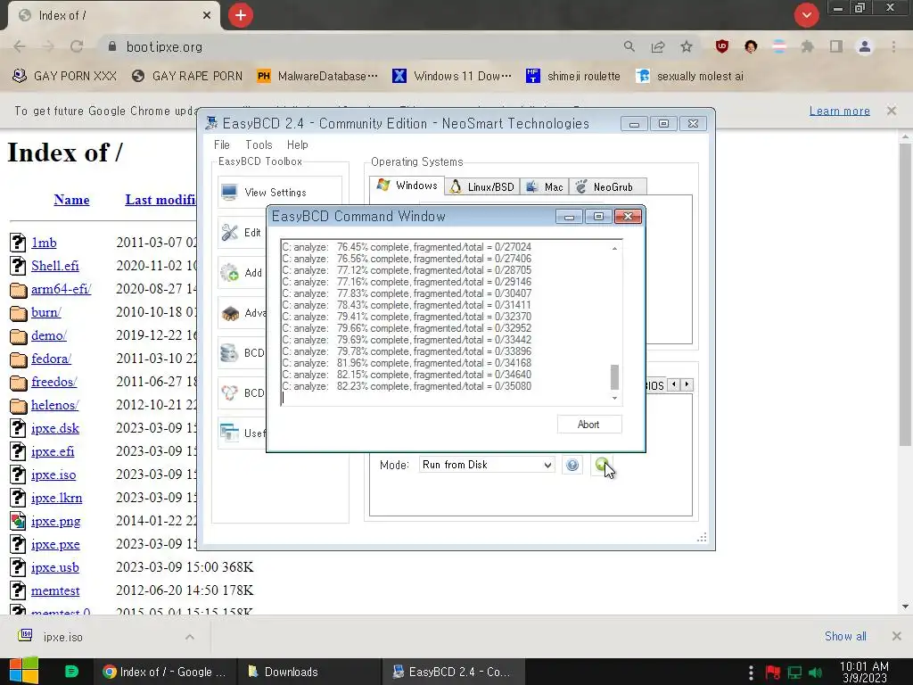Switch to the Linux/BSD tab

(x=482, y=187)
